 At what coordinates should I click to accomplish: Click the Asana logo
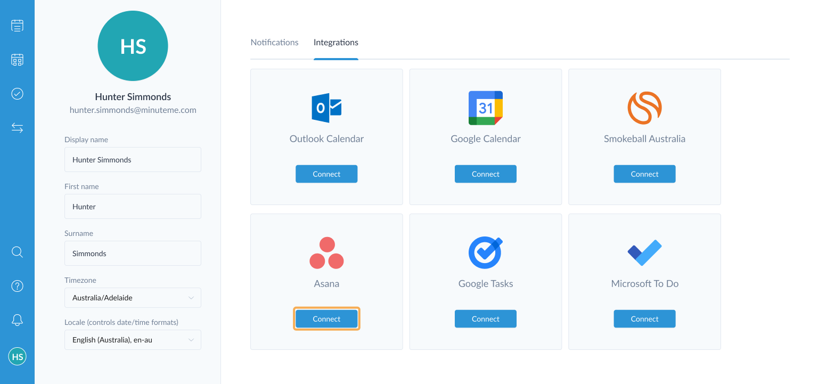coord(326,253)
